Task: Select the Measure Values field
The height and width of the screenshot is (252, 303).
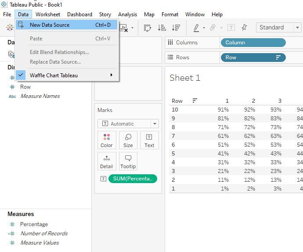Action: (40, 243)
